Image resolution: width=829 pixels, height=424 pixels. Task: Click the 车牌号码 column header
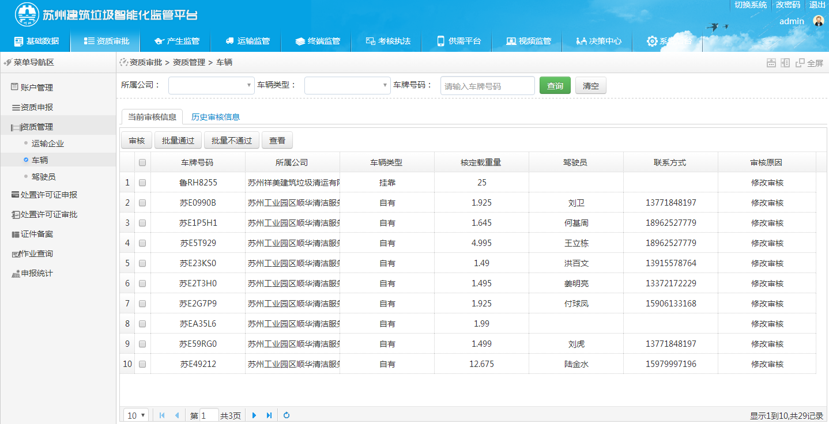[197, 162]
